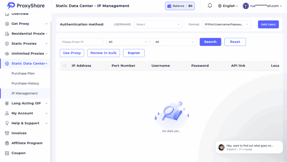Open the account email dropdown
The height and width of the screenshot is (162, 287).
click(x=262, y=6)
